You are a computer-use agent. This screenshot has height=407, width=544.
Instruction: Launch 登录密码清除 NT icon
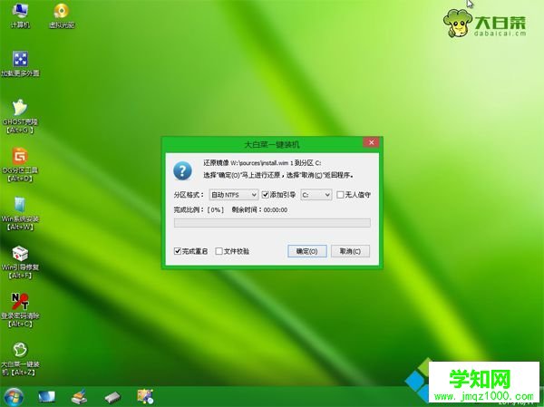pos(20,311)
